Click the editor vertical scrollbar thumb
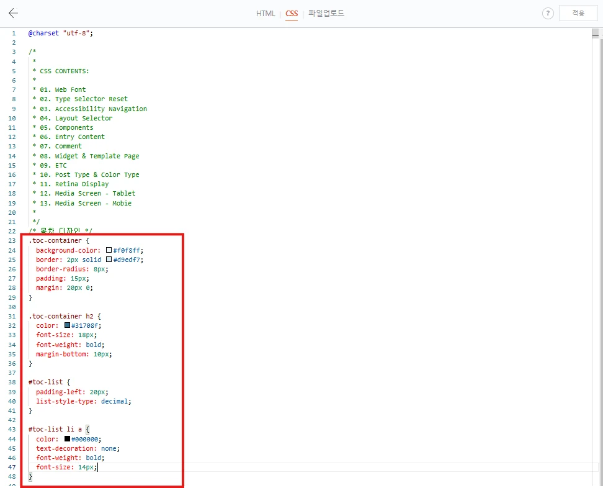Screen dimensions: 603x488 596,34
